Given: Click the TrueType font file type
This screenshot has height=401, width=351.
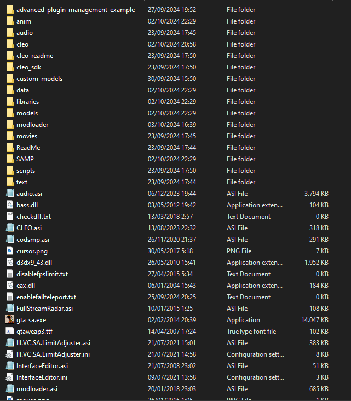Looking at the screenshot, I should (x=251, y=332).
